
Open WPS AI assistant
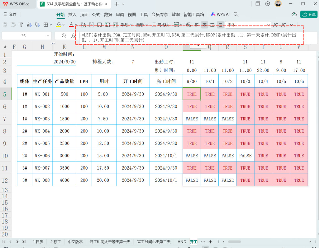coord(220,14)
